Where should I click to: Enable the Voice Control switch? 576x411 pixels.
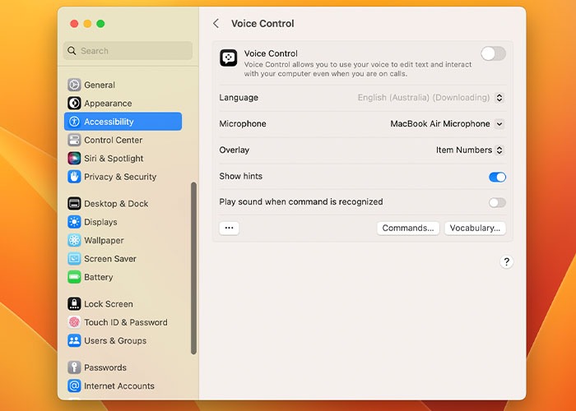(494, 53)
